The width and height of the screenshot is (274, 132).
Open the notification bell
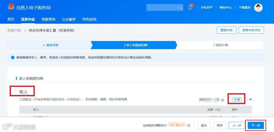[x=190, y=8]
